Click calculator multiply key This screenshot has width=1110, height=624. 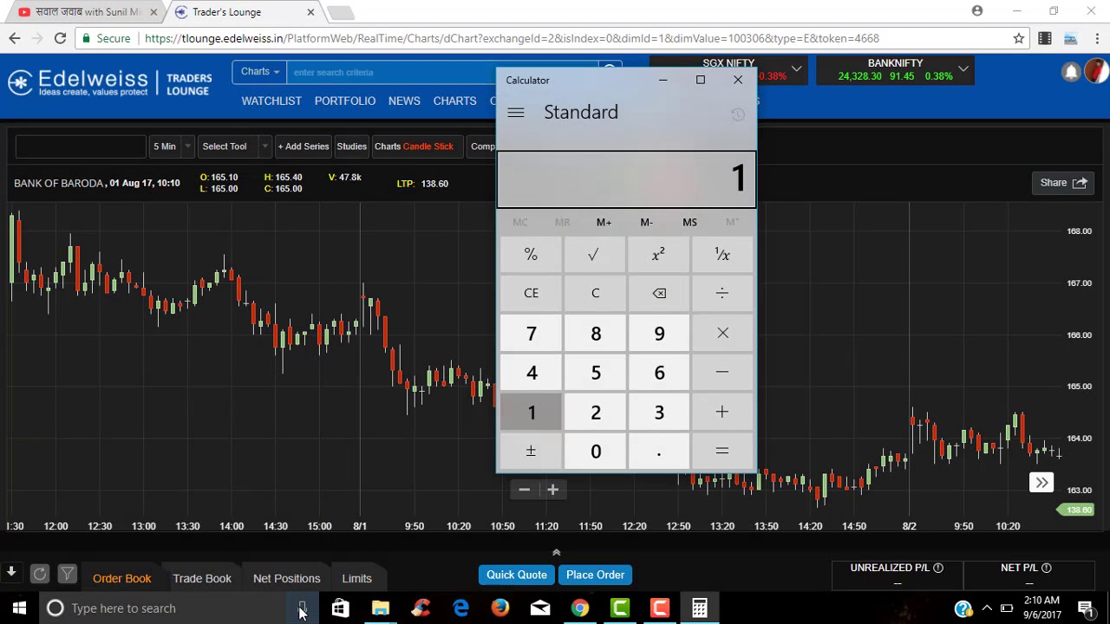722,333
